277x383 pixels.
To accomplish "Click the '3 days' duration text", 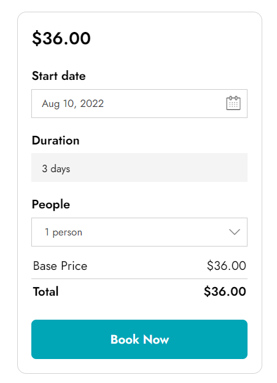I will [56, 169].
